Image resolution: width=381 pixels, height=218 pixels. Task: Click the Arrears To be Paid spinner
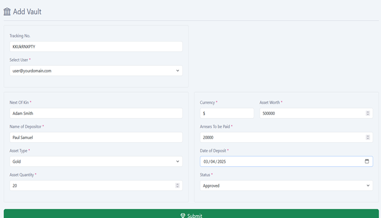coord(368,137)
